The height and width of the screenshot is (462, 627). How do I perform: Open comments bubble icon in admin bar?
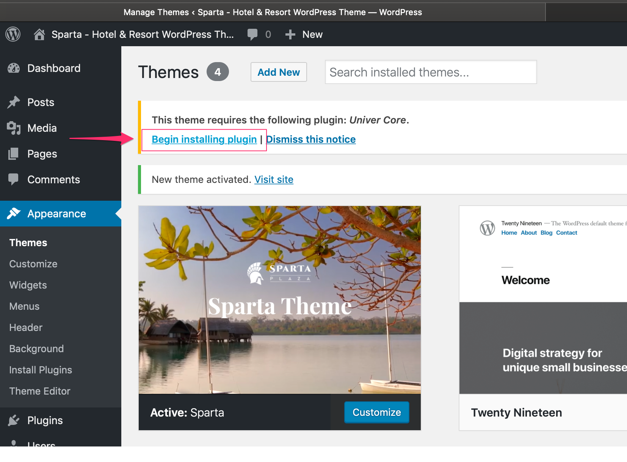pos(252,34)
